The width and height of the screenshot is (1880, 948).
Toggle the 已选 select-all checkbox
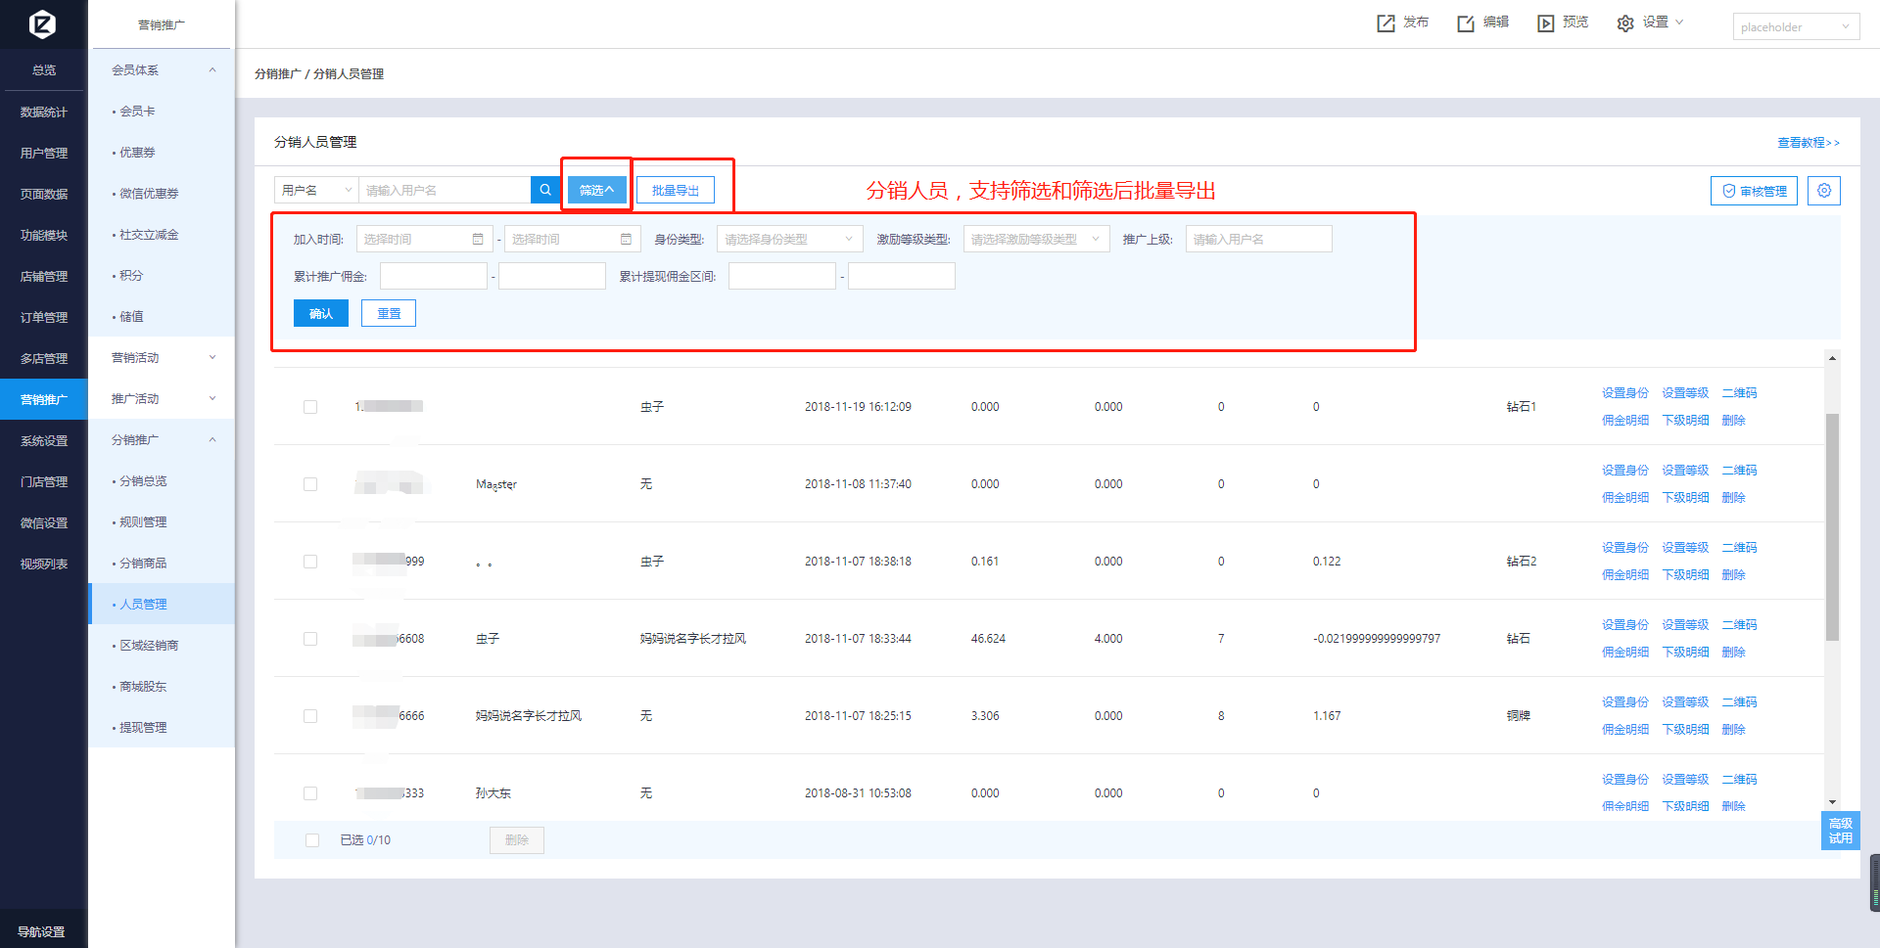(312, 840)
